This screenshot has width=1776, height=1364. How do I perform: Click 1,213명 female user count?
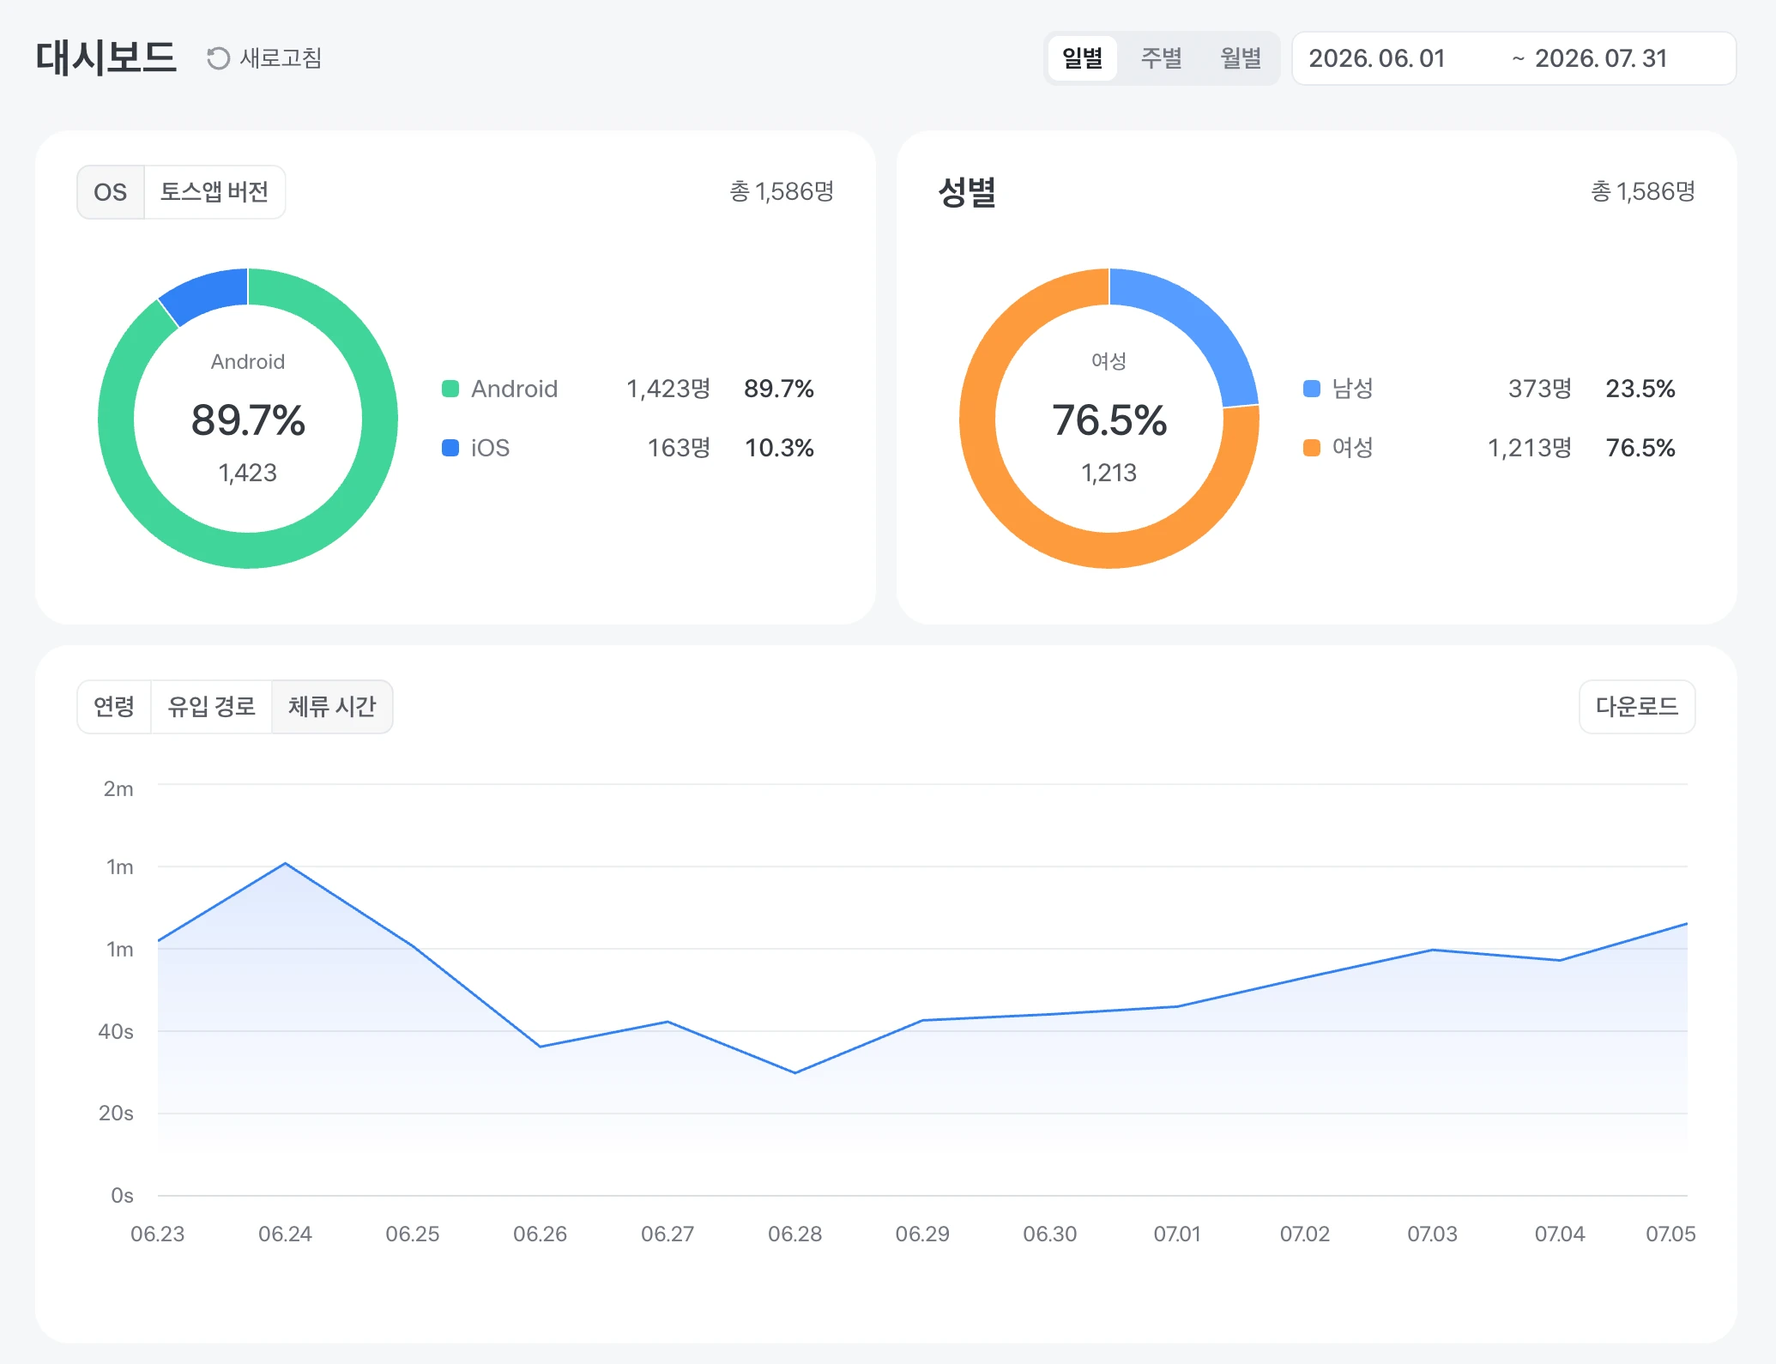click(1530, 448)
